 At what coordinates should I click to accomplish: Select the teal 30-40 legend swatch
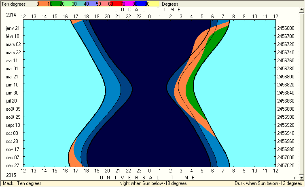[x=80, y=4]
